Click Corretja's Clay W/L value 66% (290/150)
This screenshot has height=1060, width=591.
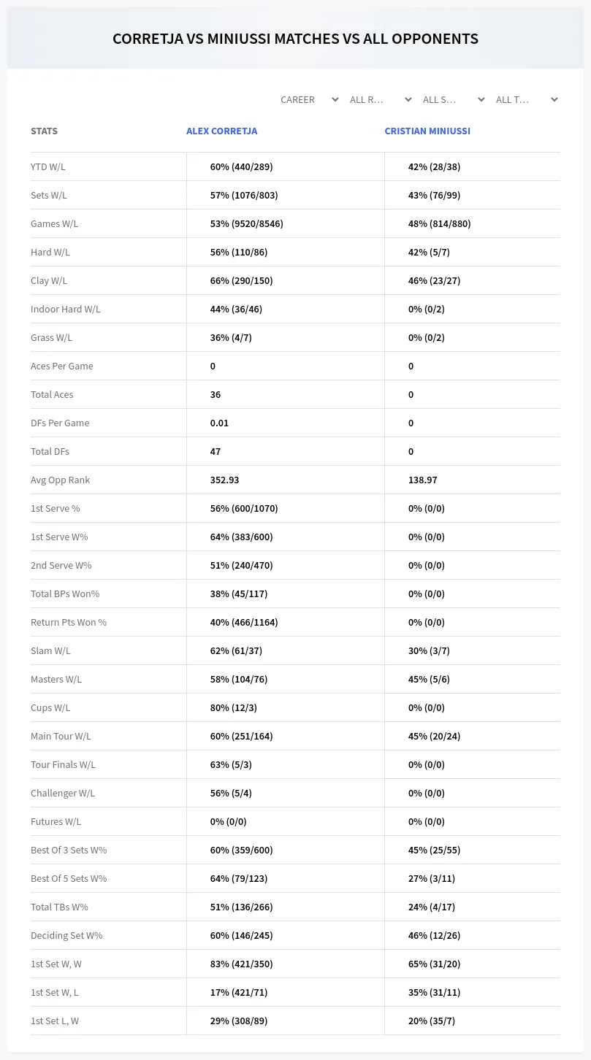241,280
